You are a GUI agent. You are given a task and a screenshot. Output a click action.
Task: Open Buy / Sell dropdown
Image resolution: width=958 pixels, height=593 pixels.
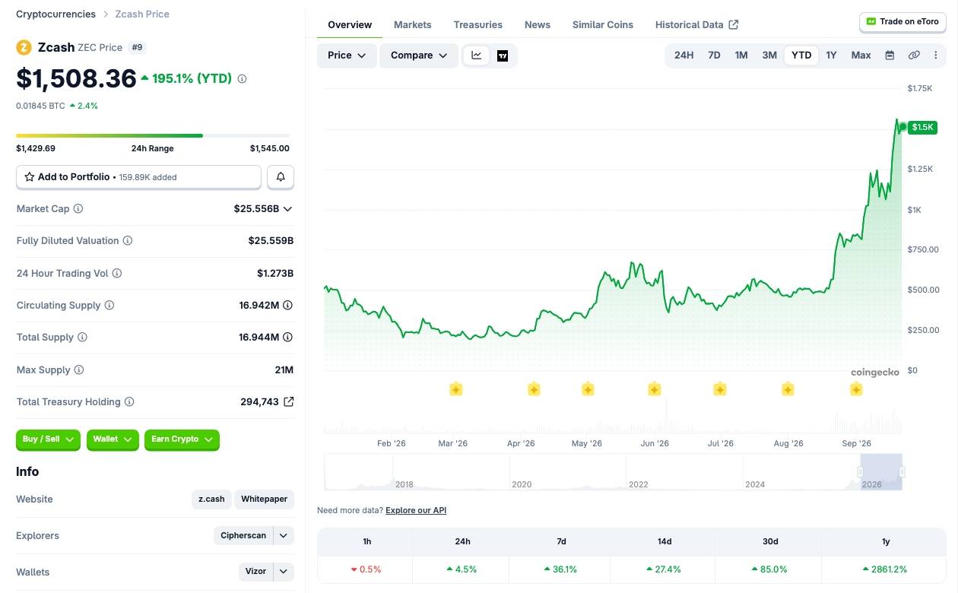[48, 439]
